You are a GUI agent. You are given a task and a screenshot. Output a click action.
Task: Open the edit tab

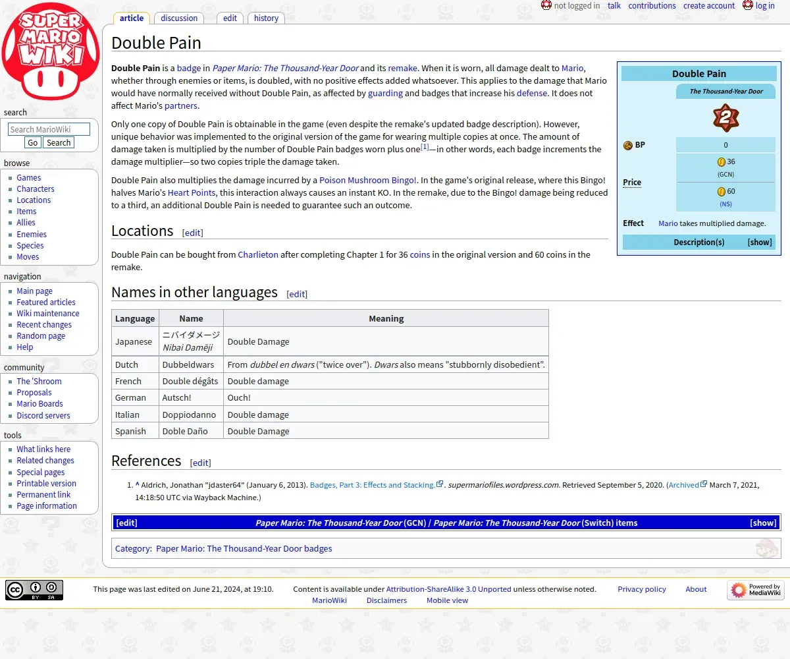point(230,18)
